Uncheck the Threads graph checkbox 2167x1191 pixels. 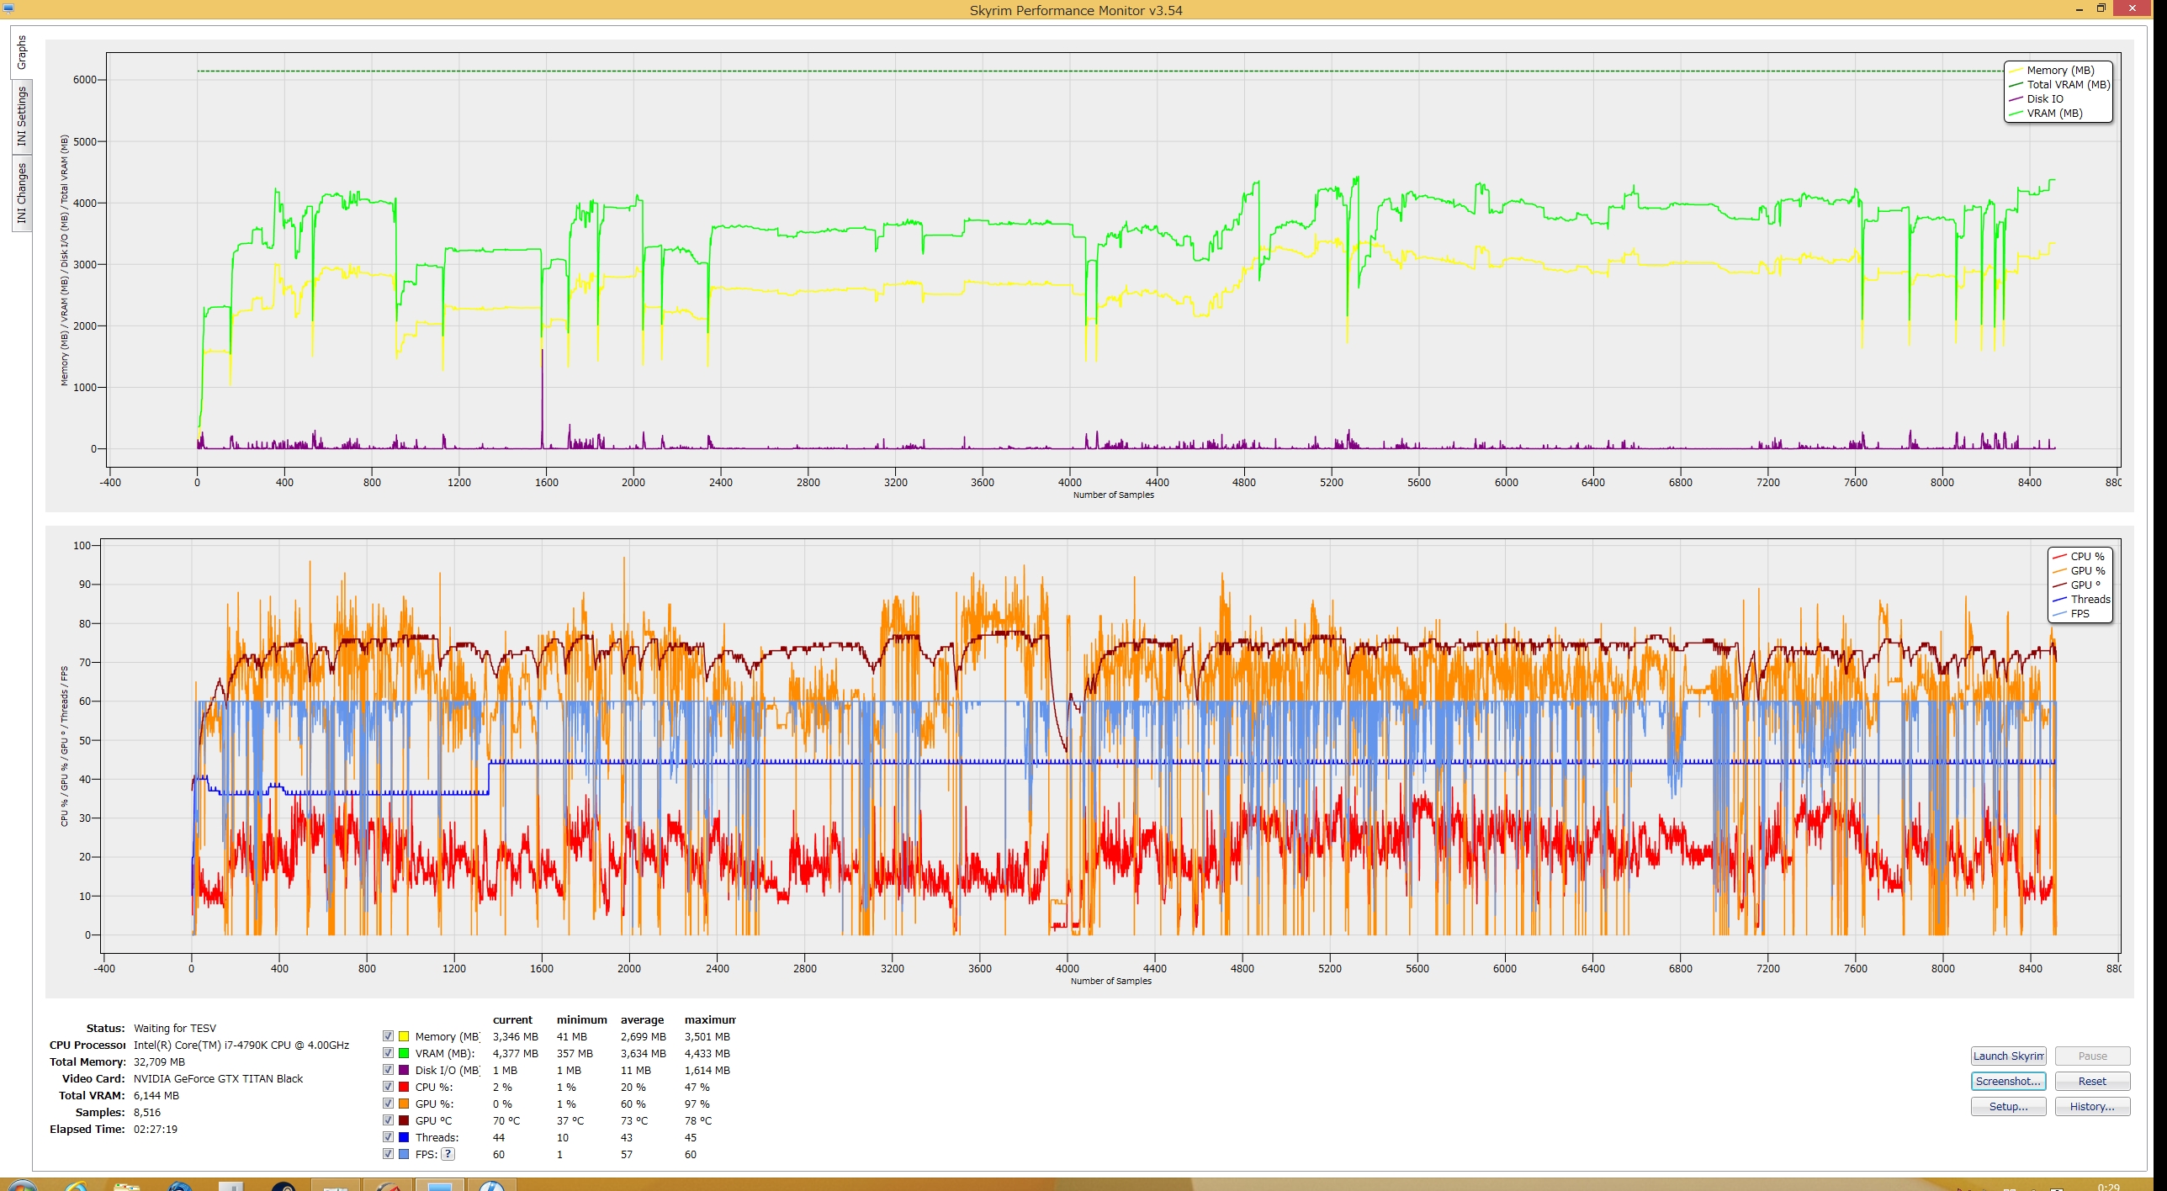[x=388, y=1137]
